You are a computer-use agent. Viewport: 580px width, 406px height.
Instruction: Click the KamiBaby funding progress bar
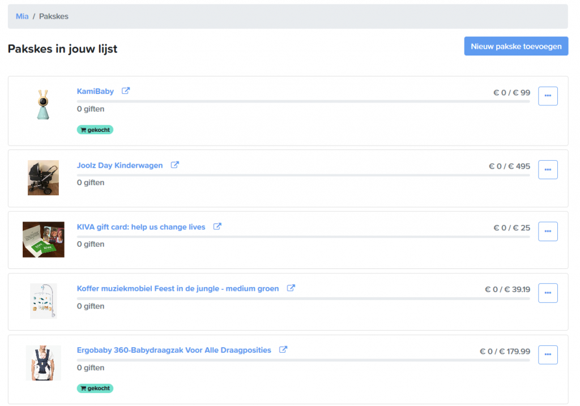pos(304,101)
